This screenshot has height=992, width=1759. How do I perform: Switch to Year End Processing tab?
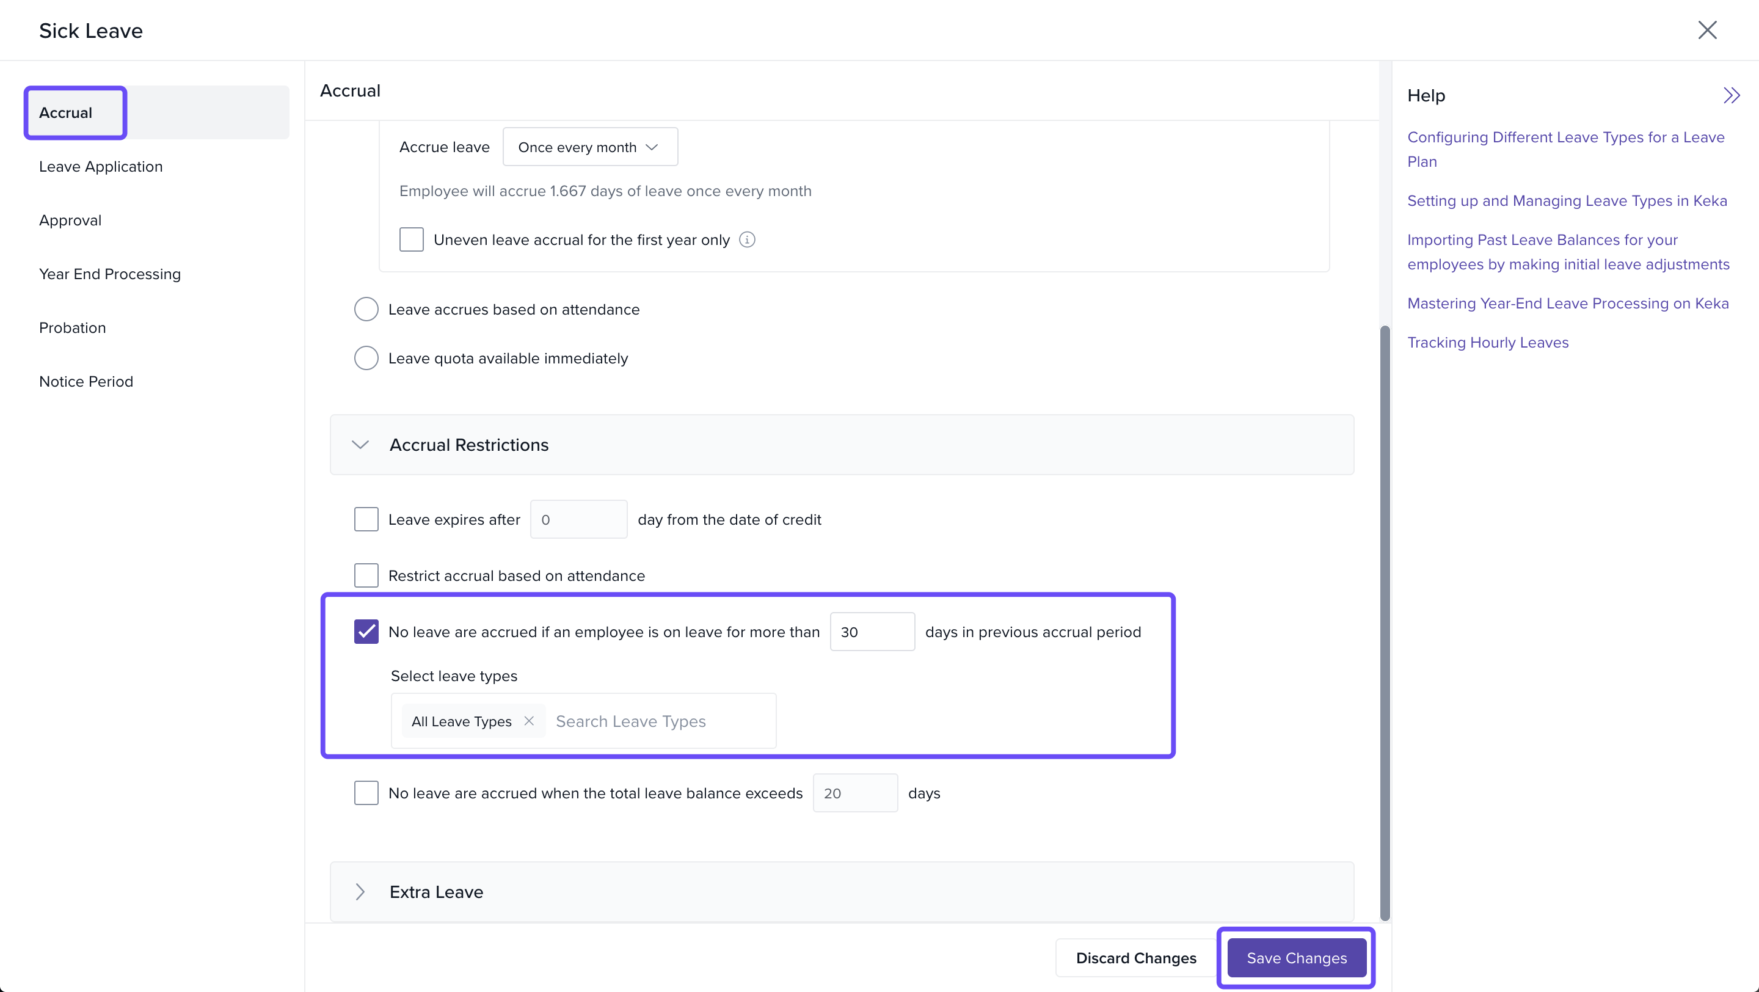[110, 274]
